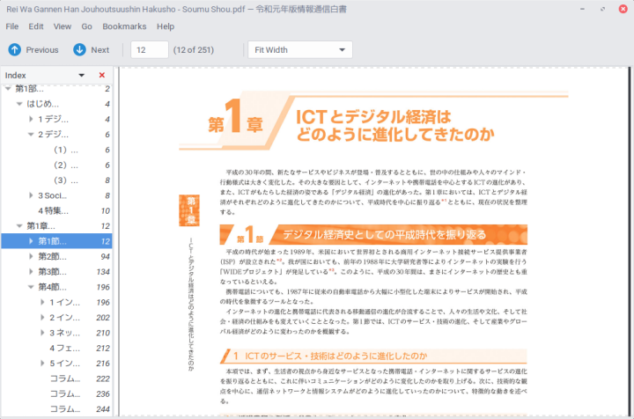Select the 4 フェ... entry on page 212
Screen dimensions: 634x419
point(64,348)
